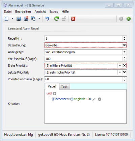Viewport: 135px width, 141px height.
Task: Click the save and close icon
Action: pos(26,19)
